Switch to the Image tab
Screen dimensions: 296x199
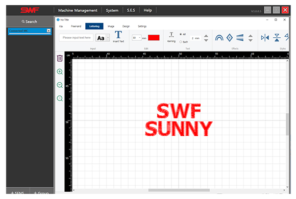tap(111, 26)
